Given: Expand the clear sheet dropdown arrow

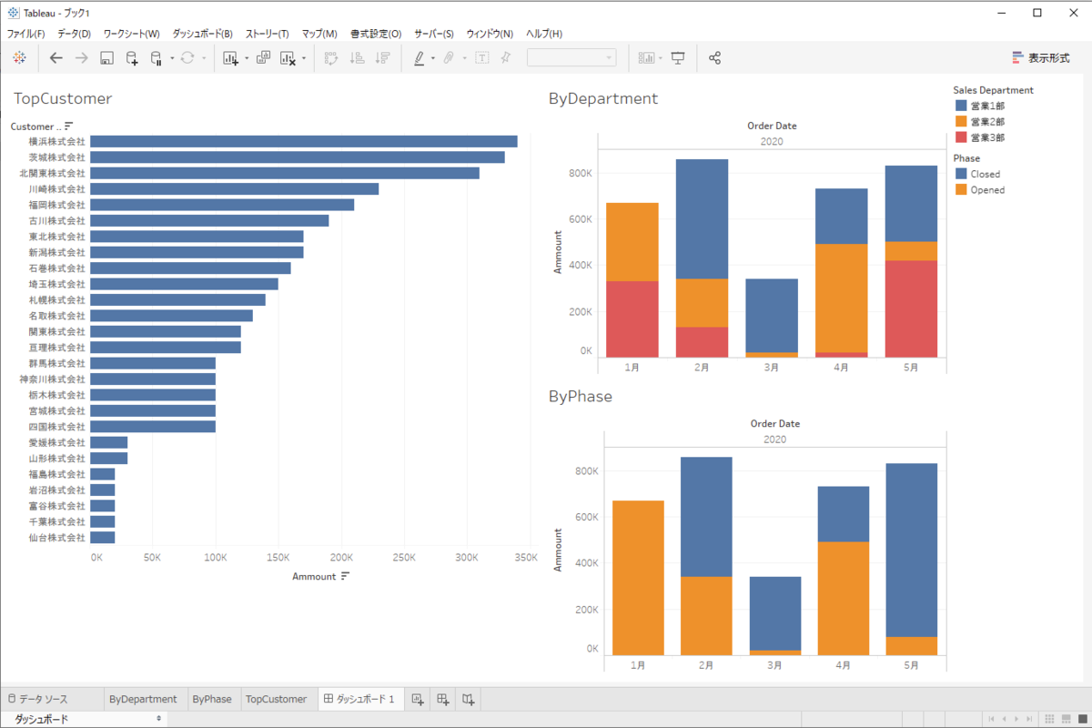Looking at the screenshot, I should click(x=303, y=58).
